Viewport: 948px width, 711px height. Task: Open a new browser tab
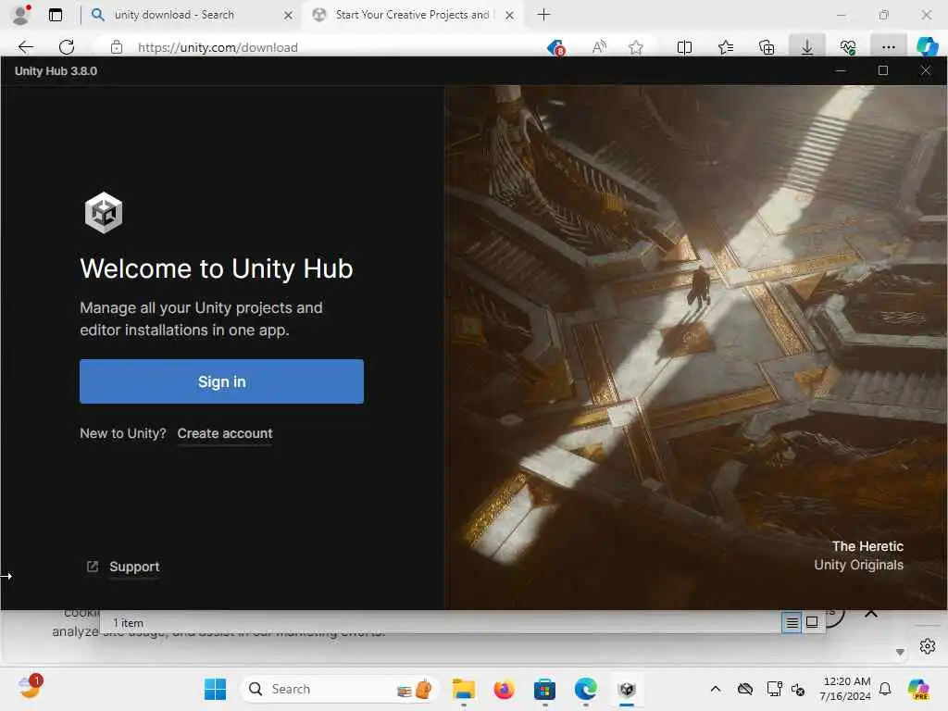pos(543,15)
